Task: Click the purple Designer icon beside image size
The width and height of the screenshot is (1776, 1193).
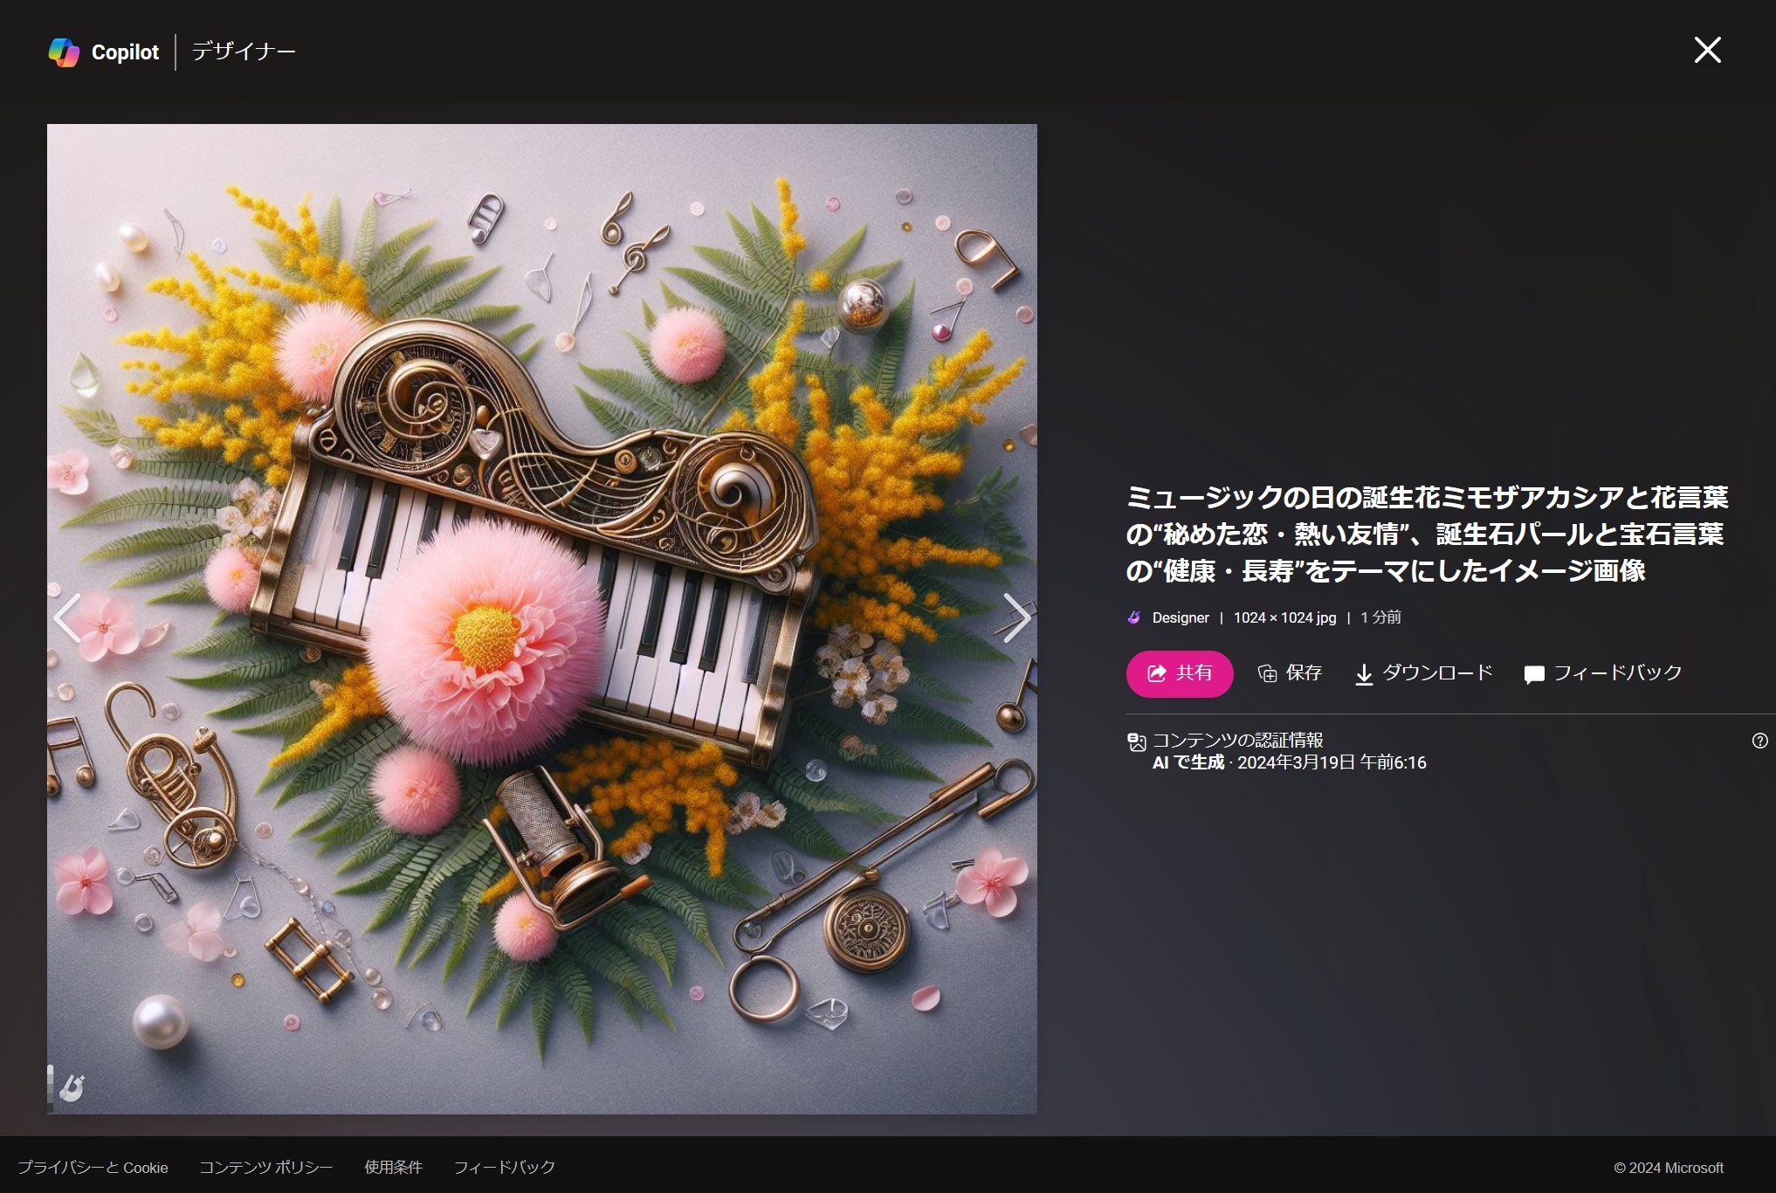Action: coord(1134,617)
